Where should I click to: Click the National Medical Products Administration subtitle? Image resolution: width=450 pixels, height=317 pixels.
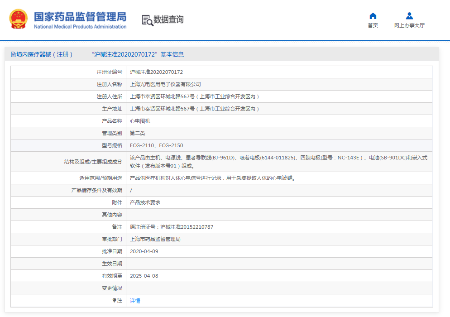(80, 27)
